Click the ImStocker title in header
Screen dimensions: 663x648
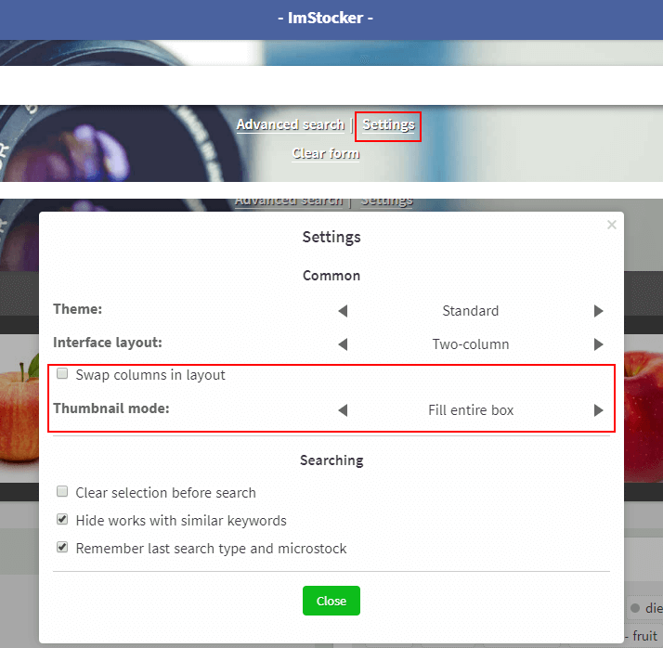[326, 19]
